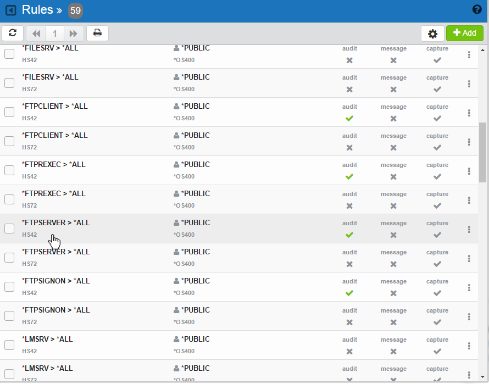Go to the previous page of rules
Screen dimensions: 489x384
coord(36,34)
